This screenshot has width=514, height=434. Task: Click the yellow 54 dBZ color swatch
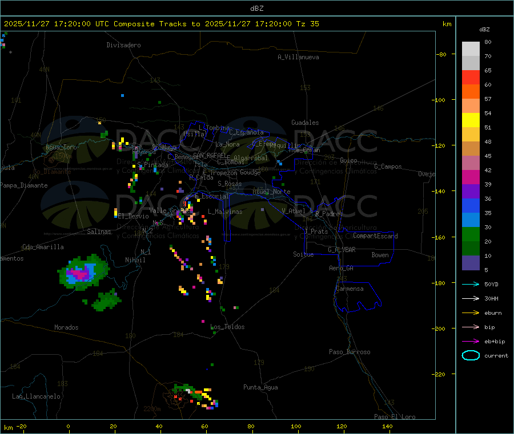click(x=471, y=120)
